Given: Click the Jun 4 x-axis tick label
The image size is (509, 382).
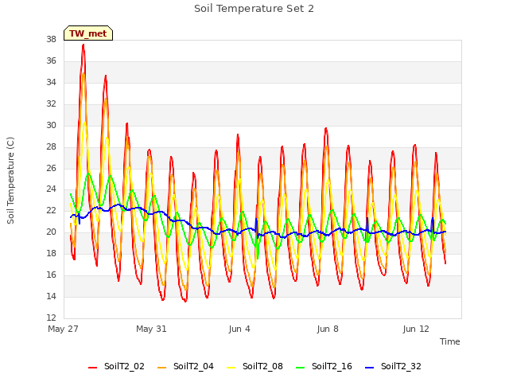Looking at the screenshot, I should click(x=239, y=329).
